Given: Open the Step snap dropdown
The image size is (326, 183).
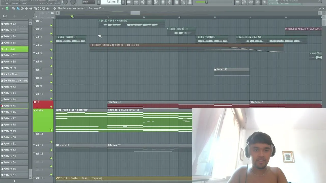Looking at the screenshot, I should pos(89,2).
